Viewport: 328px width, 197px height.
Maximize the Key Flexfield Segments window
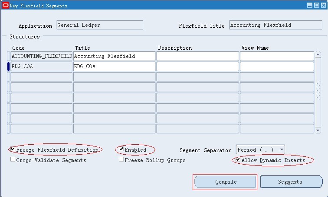[316, 6]
